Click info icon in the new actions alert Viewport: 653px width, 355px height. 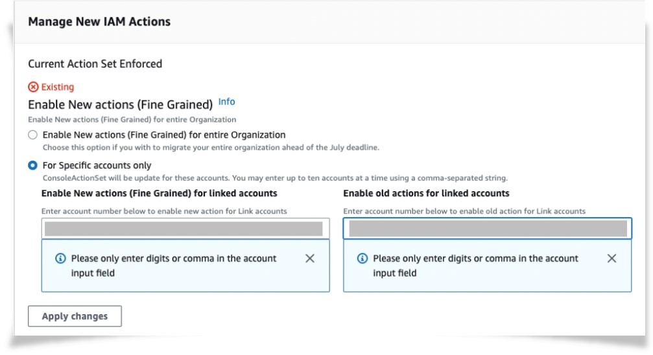pyautogui.click(x=60, y=258)
